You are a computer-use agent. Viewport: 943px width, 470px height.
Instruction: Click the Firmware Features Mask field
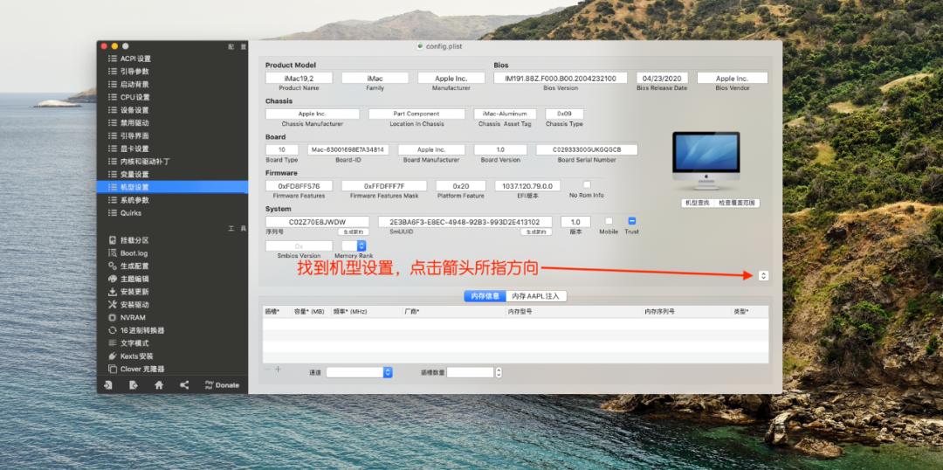384,186
